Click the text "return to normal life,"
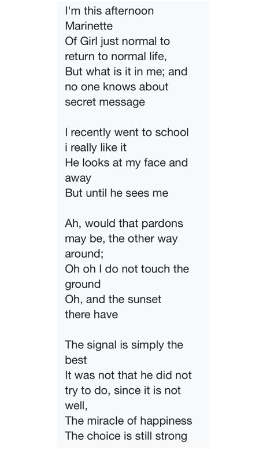Viewport: 274px width, 449px height. 116,56
